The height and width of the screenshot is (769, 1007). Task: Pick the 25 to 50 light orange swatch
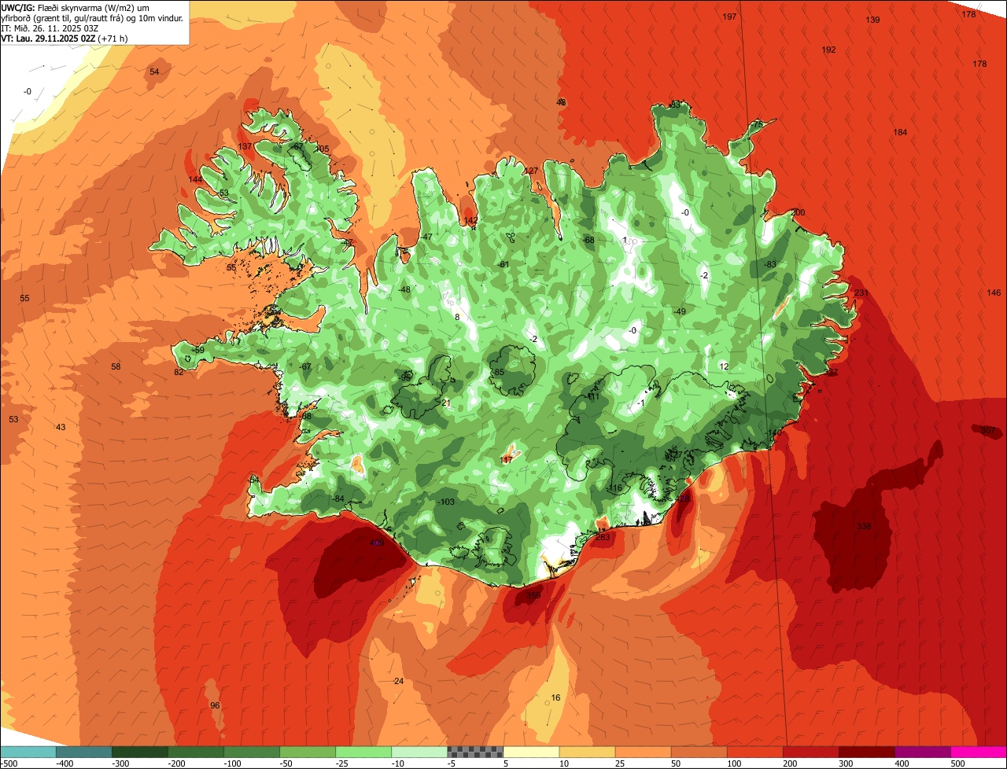point(644,752)
